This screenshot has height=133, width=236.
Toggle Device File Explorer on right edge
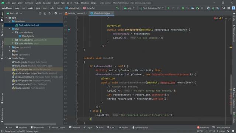[234, 98]
